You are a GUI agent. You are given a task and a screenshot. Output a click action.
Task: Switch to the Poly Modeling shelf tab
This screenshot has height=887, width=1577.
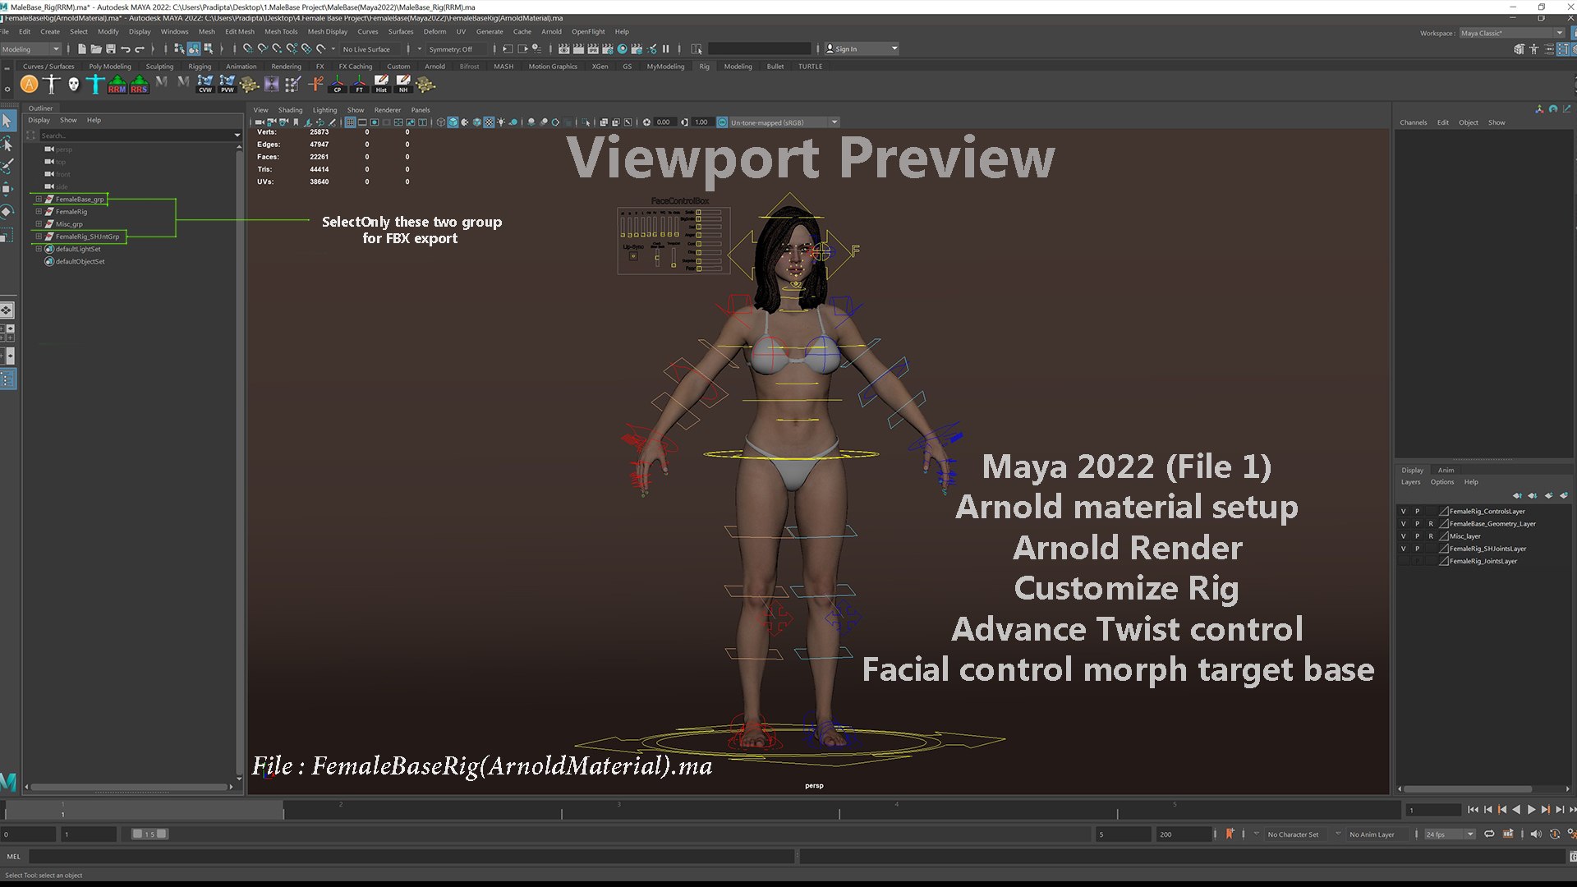click(110, 67)
